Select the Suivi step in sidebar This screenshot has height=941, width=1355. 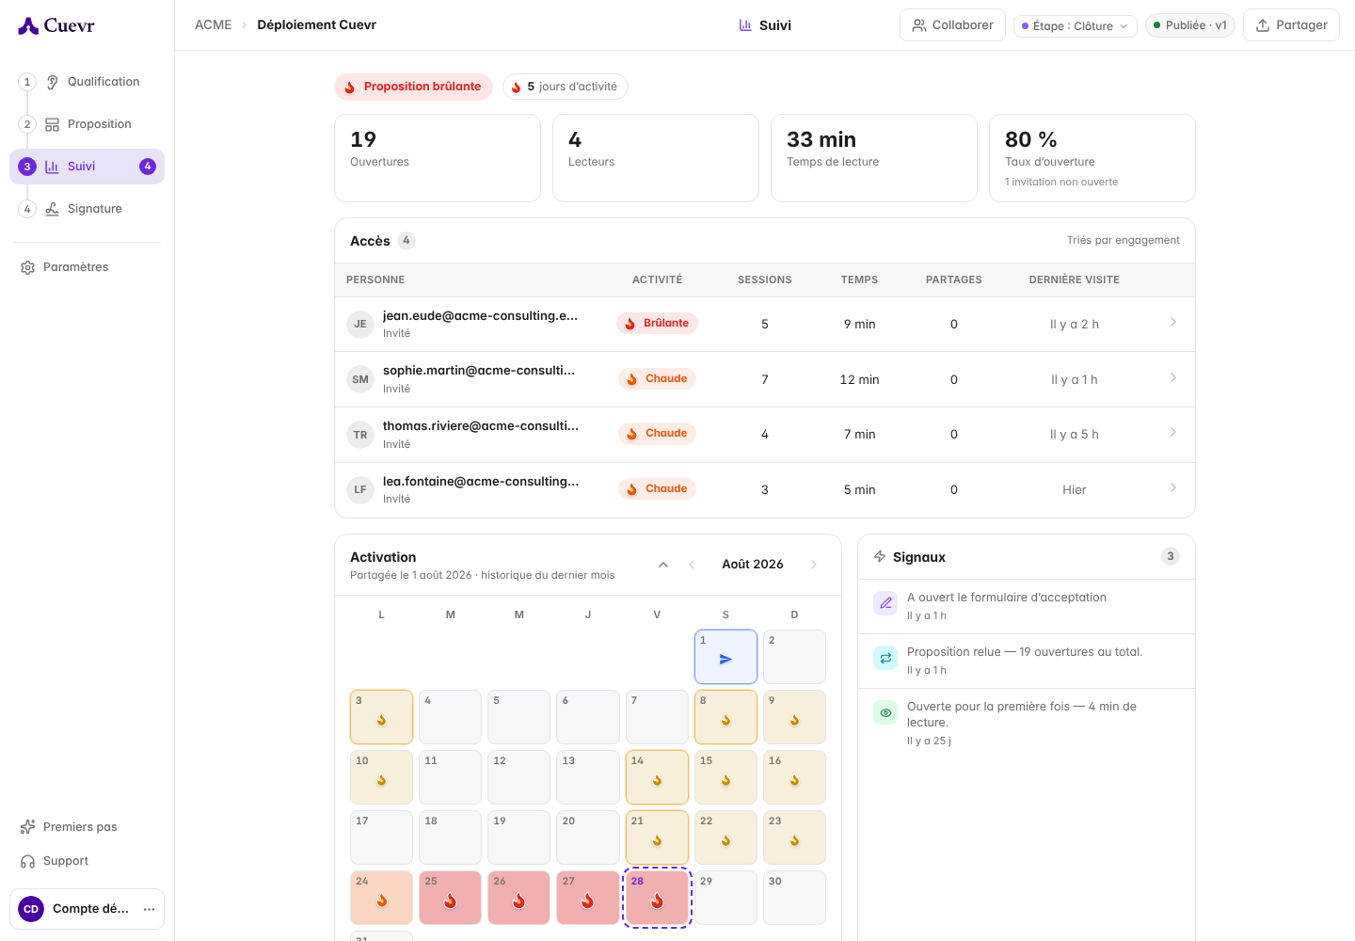point(88,167)
